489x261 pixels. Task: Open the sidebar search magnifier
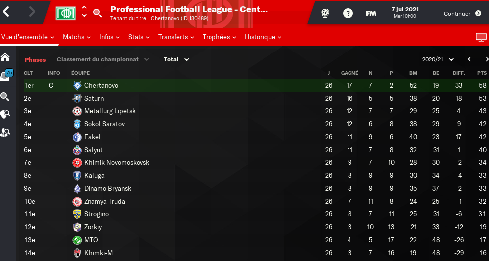point(5,96)
